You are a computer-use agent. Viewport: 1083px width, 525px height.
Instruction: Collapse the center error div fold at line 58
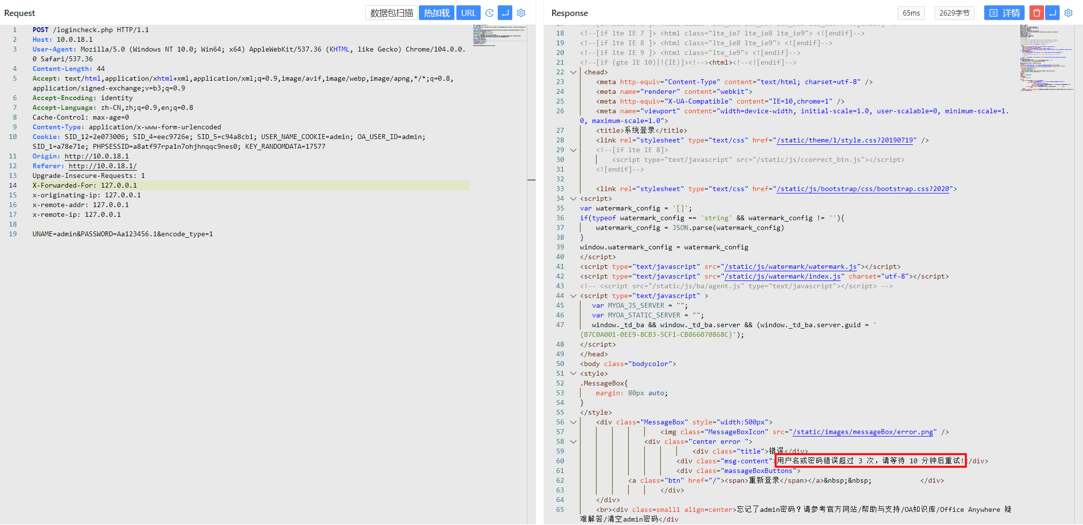click(x=573, y=442)
